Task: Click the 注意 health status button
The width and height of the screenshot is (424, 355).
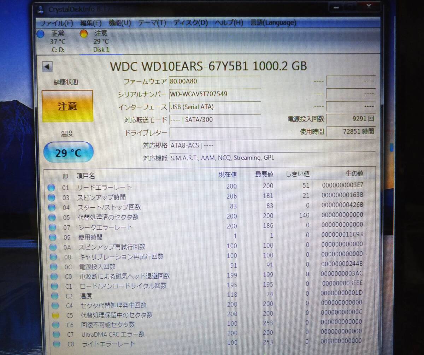Action: tap(67, 106)
